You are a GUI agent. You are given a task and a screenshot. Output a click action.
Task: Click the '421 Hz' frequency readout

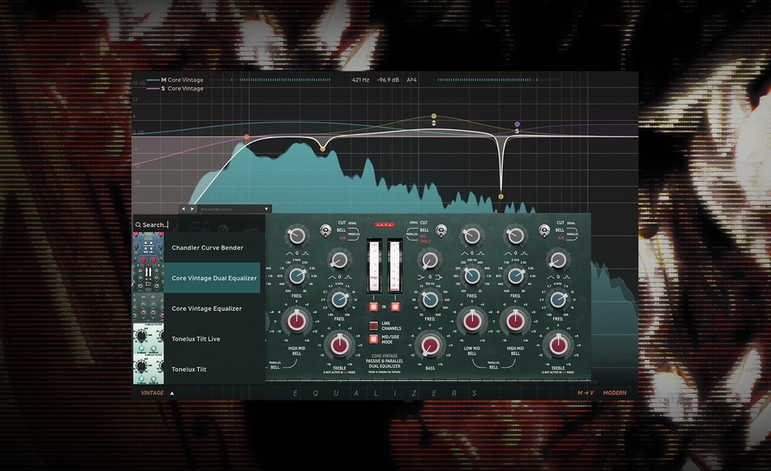point(360,79)
